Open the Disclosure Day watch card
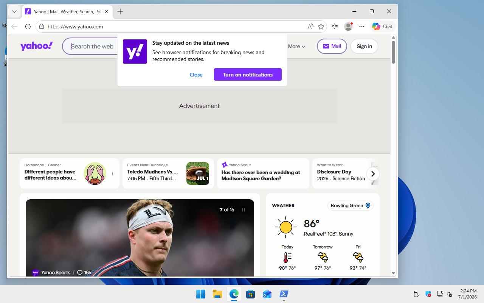Screen dimensions: 484x303 [x=341, y=173]
